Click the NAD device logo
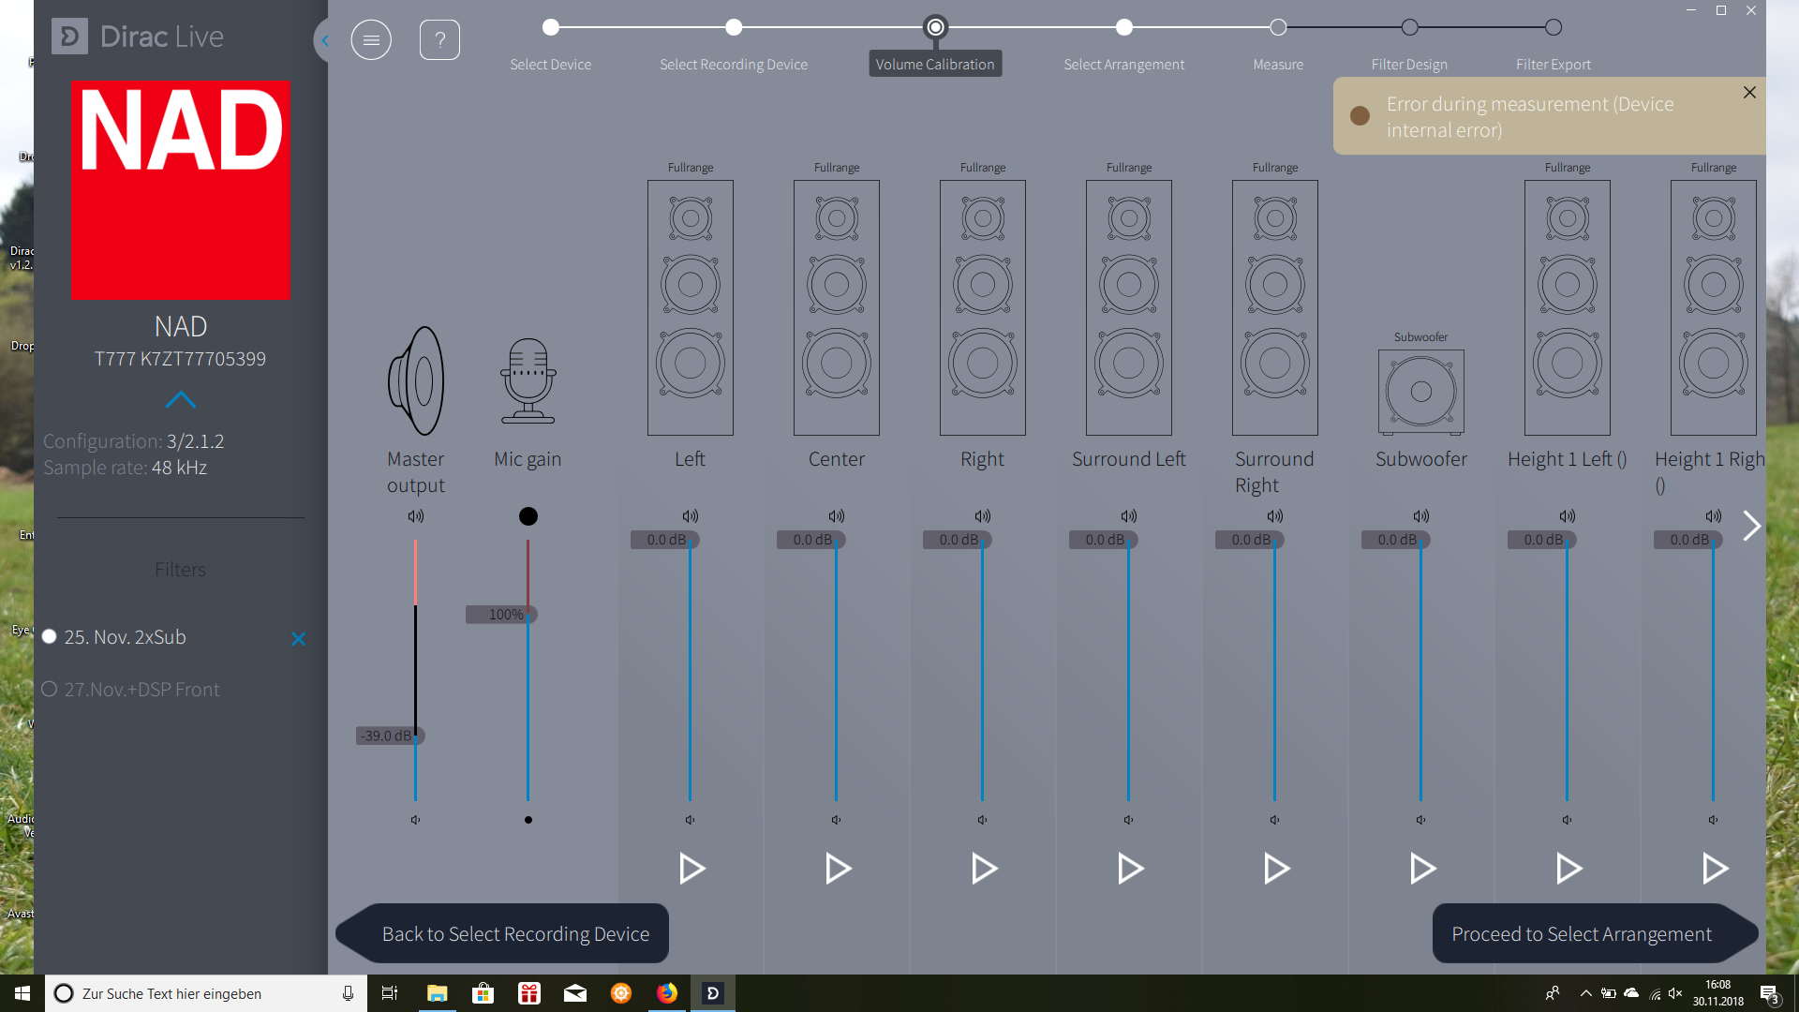The width and height of the screenshot is (1799, 1012). pos(181,189)
